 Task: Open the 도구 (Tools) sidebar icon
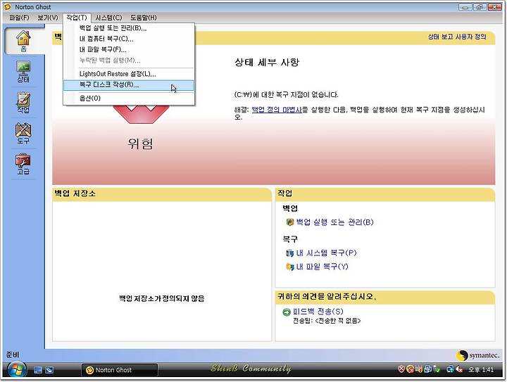[x=23, y=133]
